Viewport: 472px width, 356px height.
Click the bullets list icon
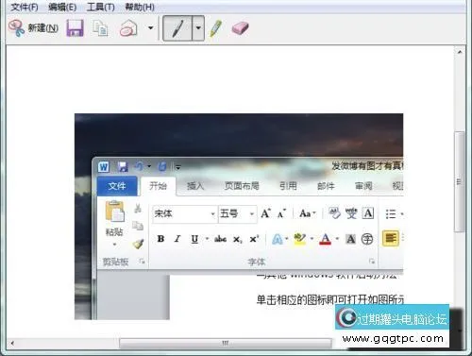coord(391,214)
